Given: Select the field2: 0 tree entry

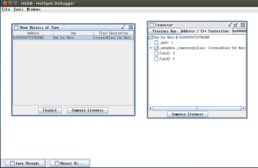Looking at the screenshot, I should click(x=167, y=59).
